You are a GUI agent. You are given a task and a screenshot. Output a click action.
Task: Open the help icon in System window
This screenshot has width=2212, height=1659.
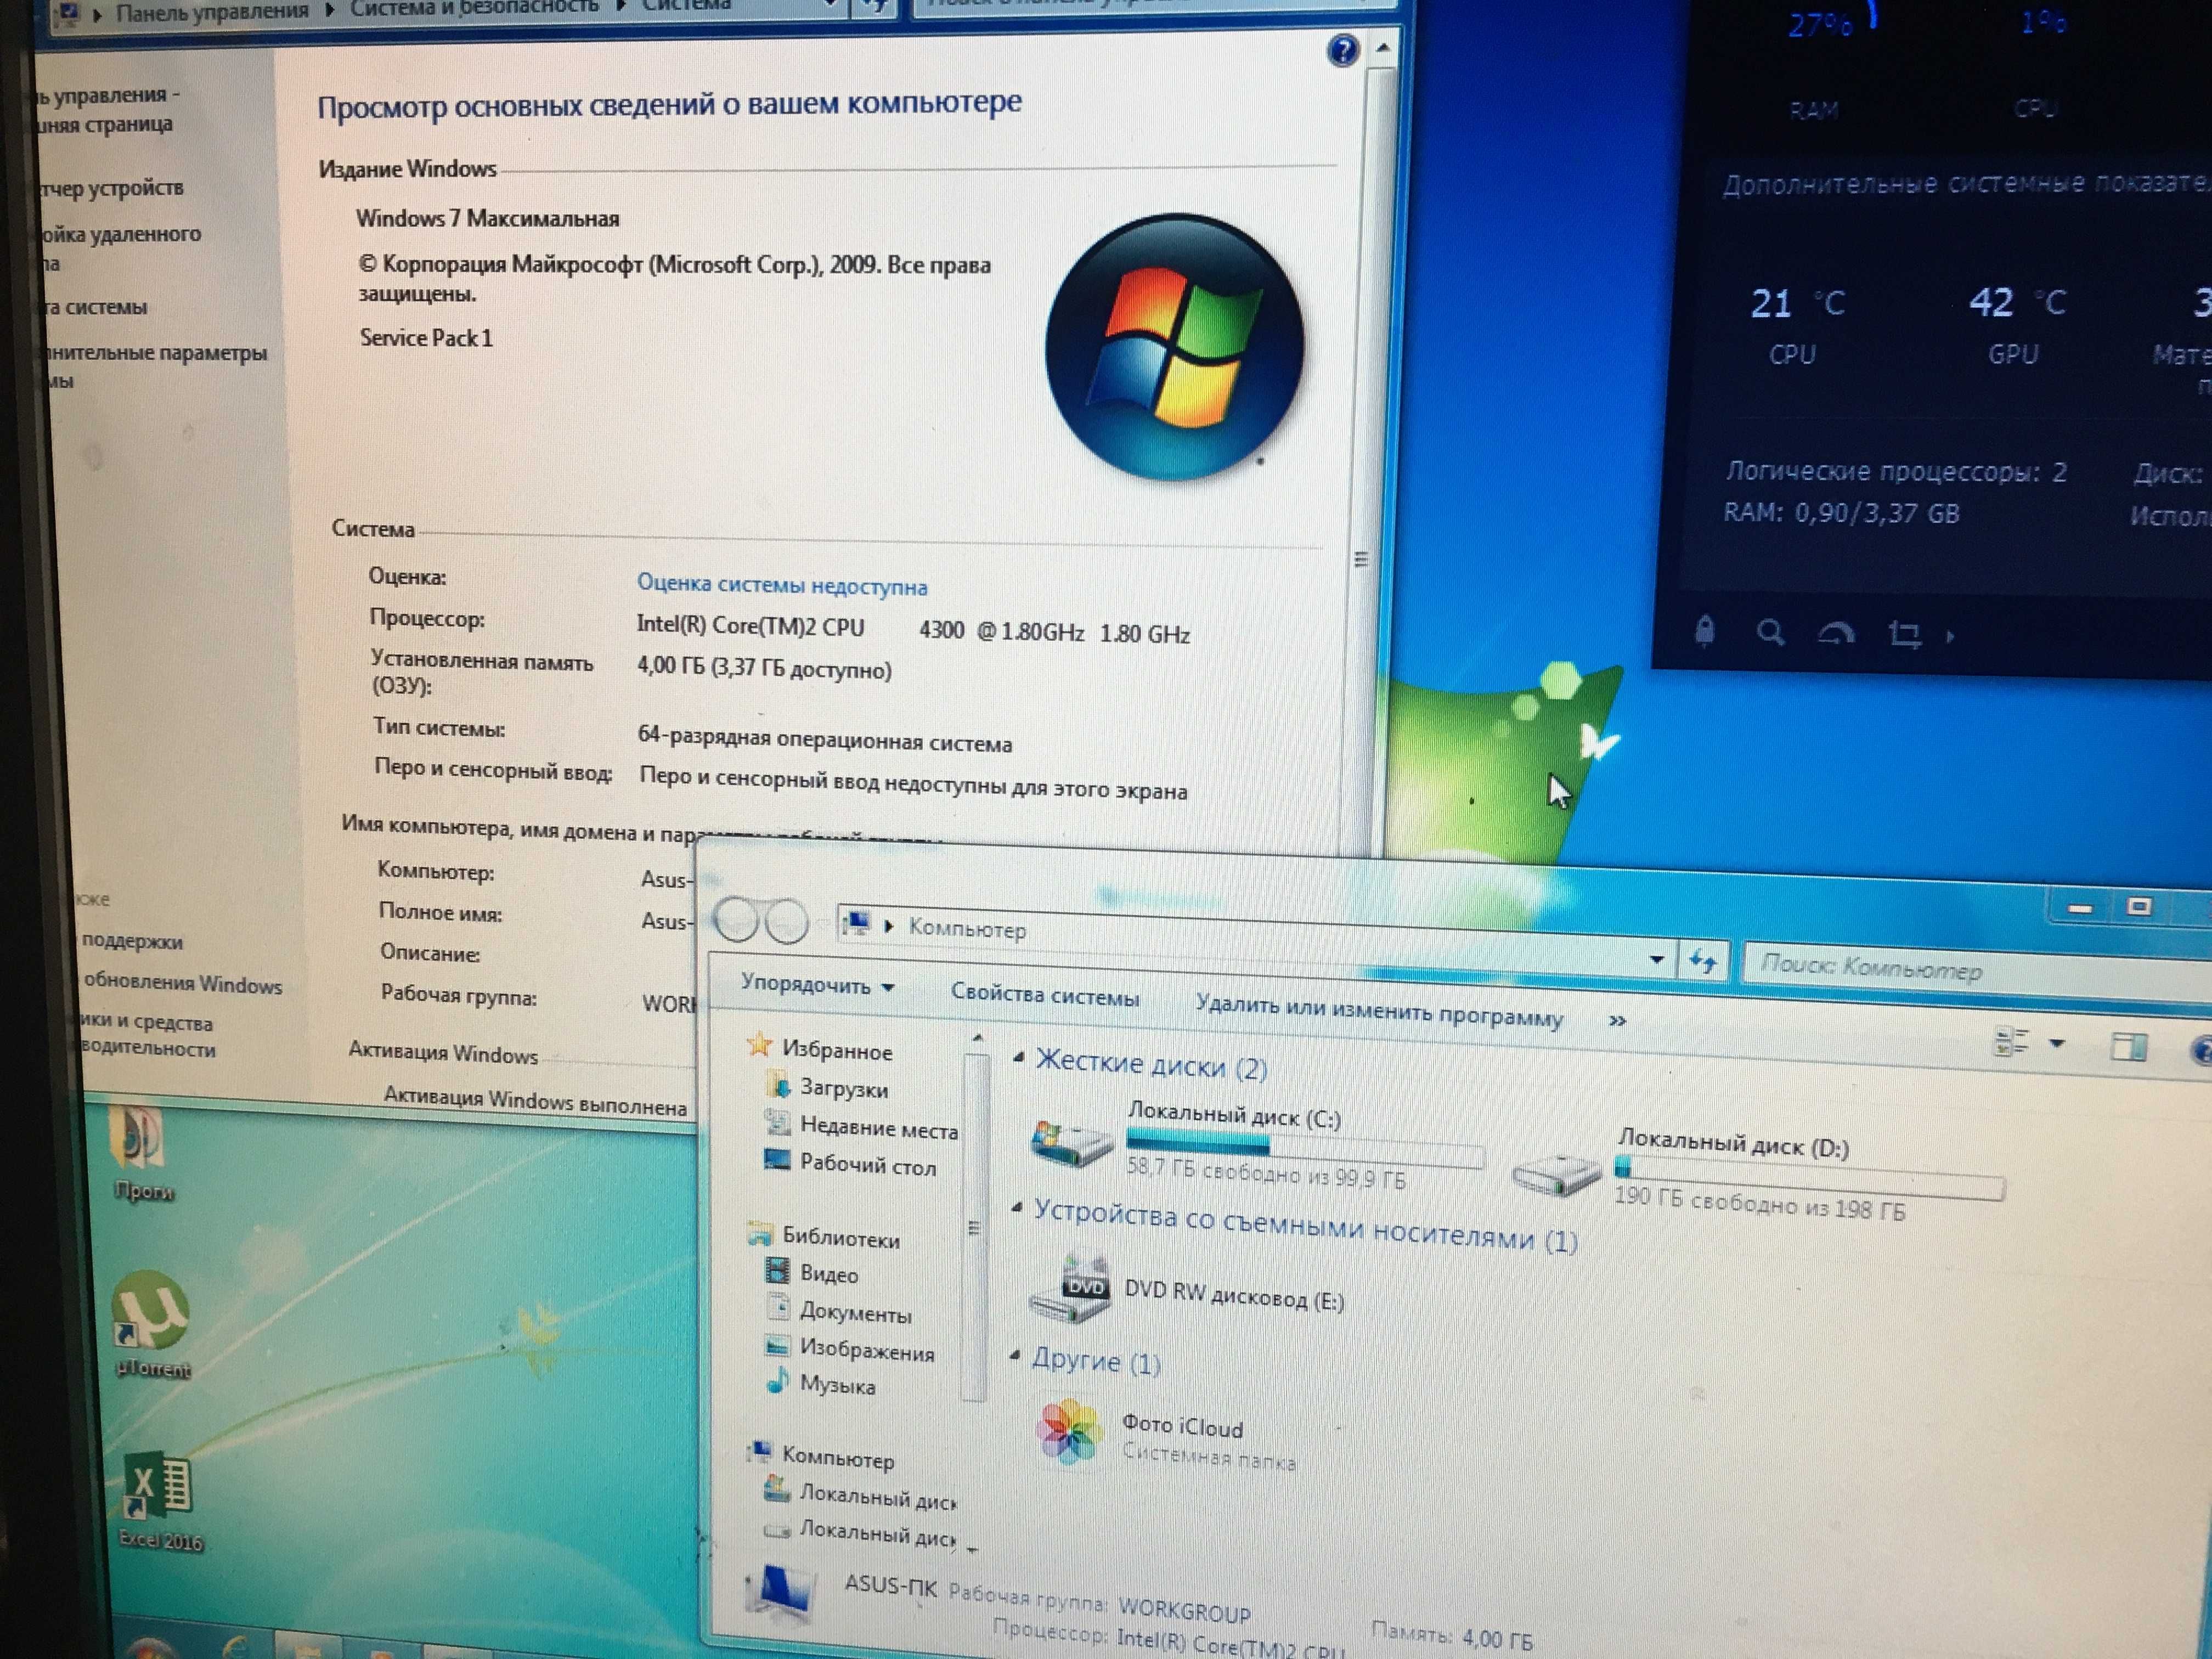1343,49
